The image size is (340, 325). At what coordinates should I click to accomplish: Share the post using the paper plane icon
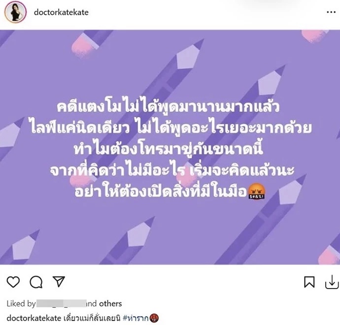59,282
